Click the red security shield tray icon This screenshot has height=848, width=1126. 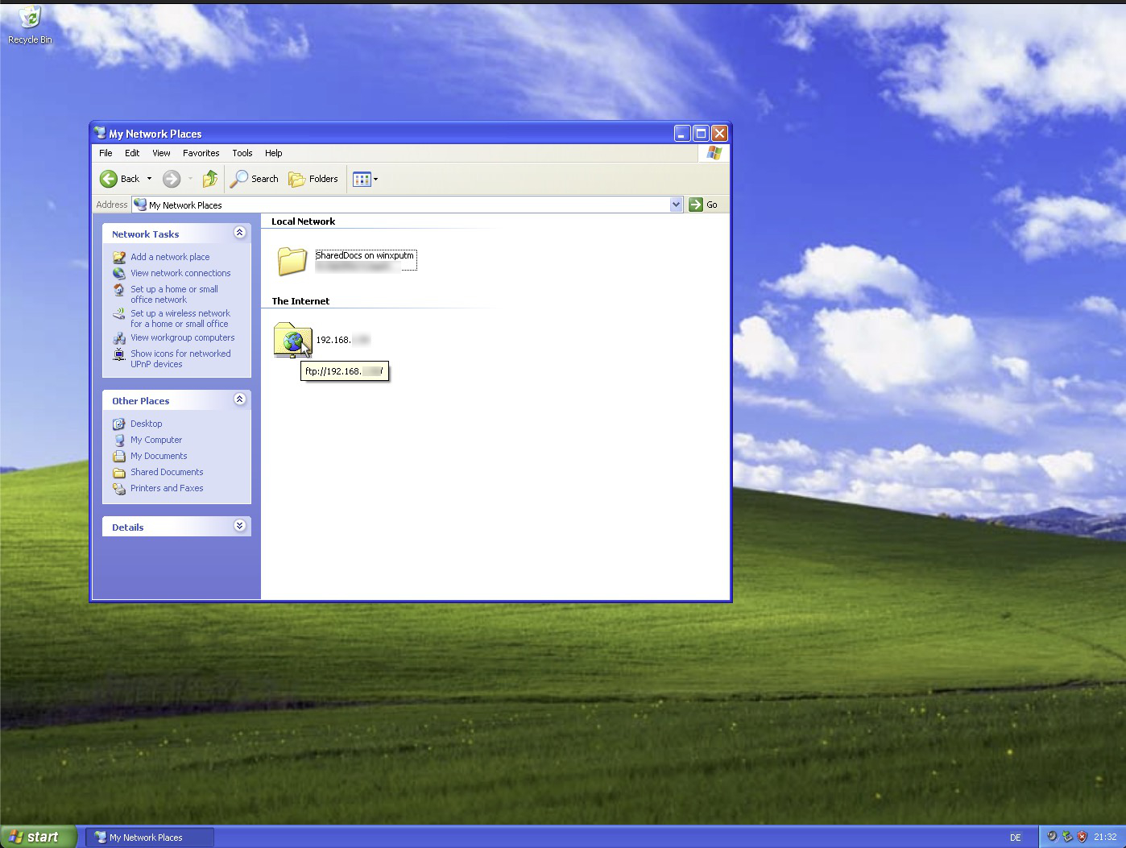coord(1082,837)
